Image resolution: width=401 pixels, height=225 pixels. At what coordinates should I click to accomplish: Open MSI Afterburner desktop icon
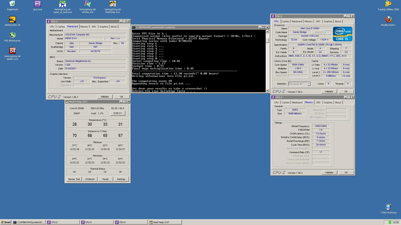[12, 35]
